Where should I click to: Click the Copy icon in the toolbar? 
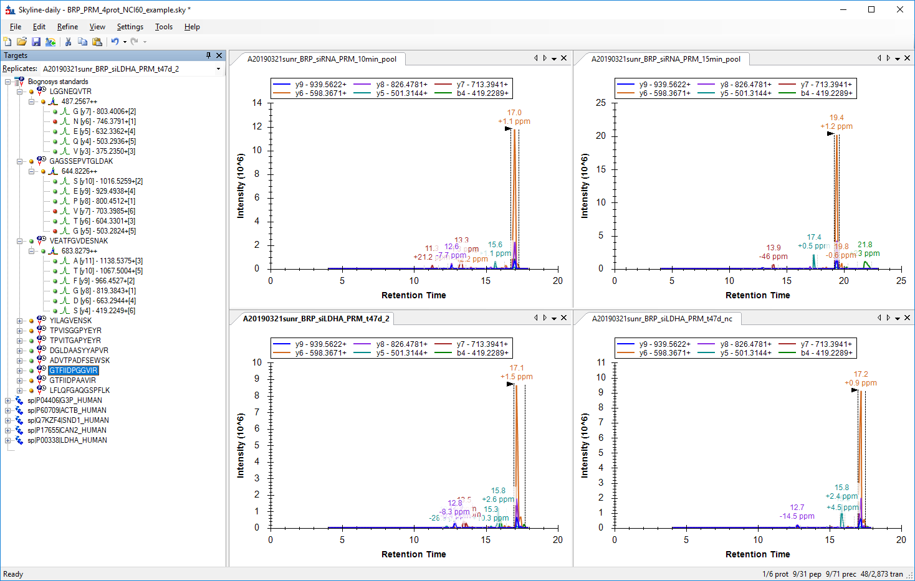(82, 42)
